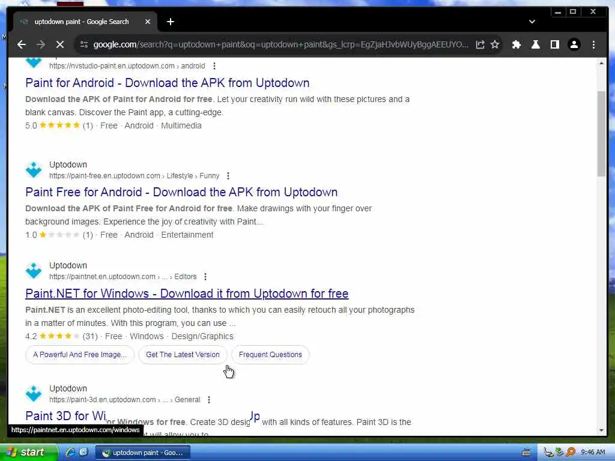Click the browser forward arrow
Image resolution: width=615 pixels, height=461 pixels.
coord(41,44)
